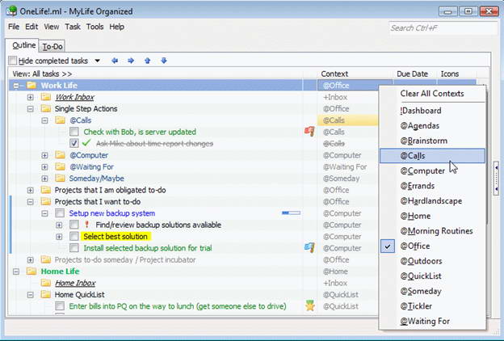Uncheck the Ask Mike about time report changes task
Image resolution: width=504 pixels, height=341 pixels.
tap(74, 143)
